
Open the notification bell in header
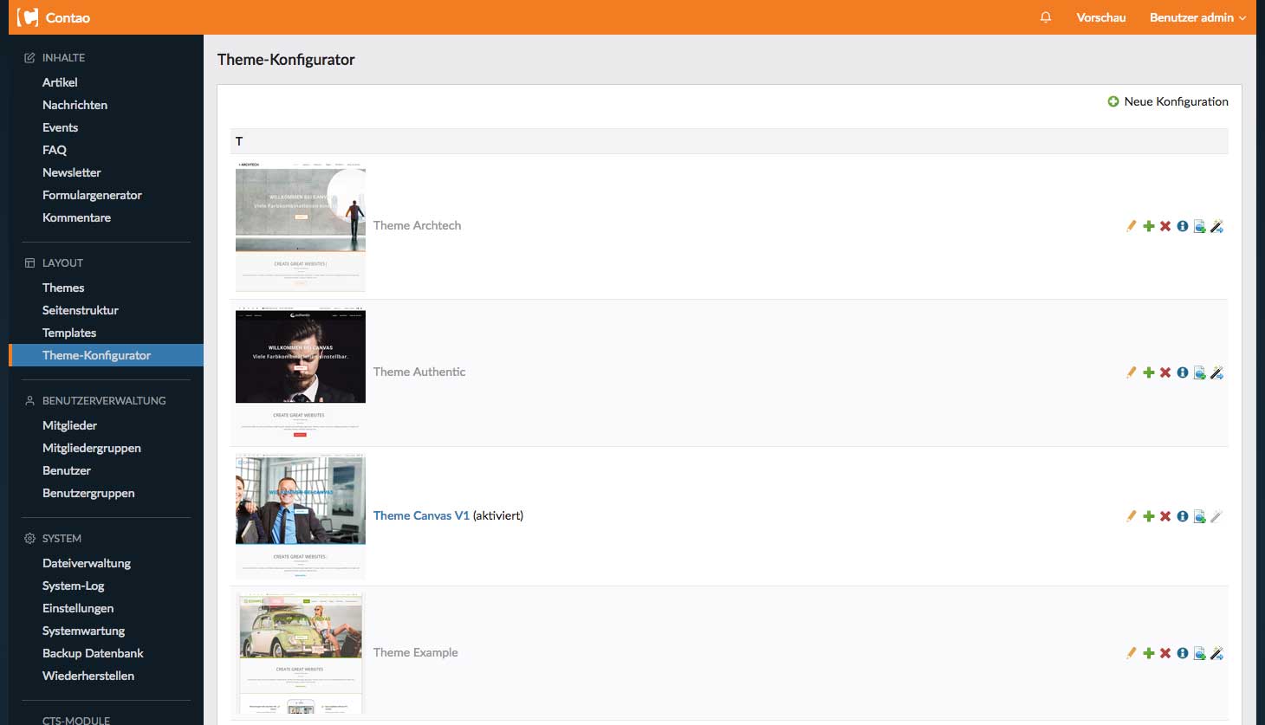pos(1046,17)
